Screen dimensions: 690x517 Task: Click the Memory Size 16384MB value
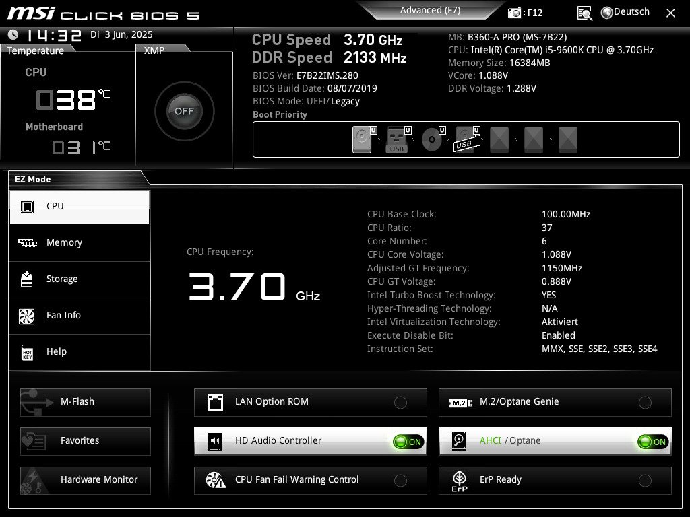click(530, 63)
